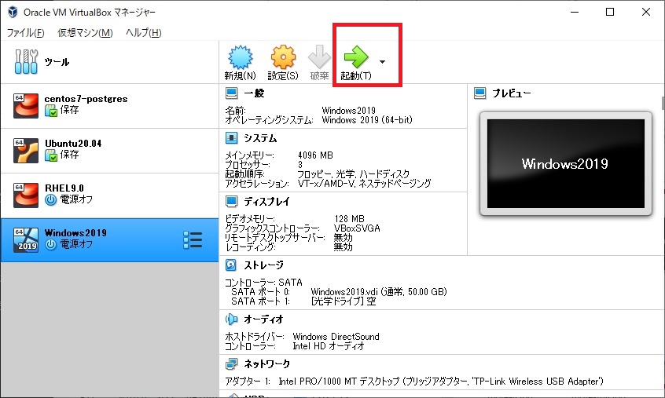Click 128 MB video memory value

coord(350,219)
